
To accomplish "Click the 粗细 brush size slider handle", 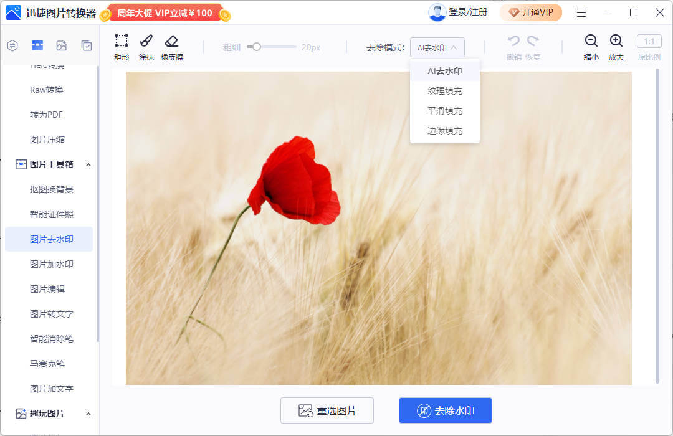I will coord(257,47).
